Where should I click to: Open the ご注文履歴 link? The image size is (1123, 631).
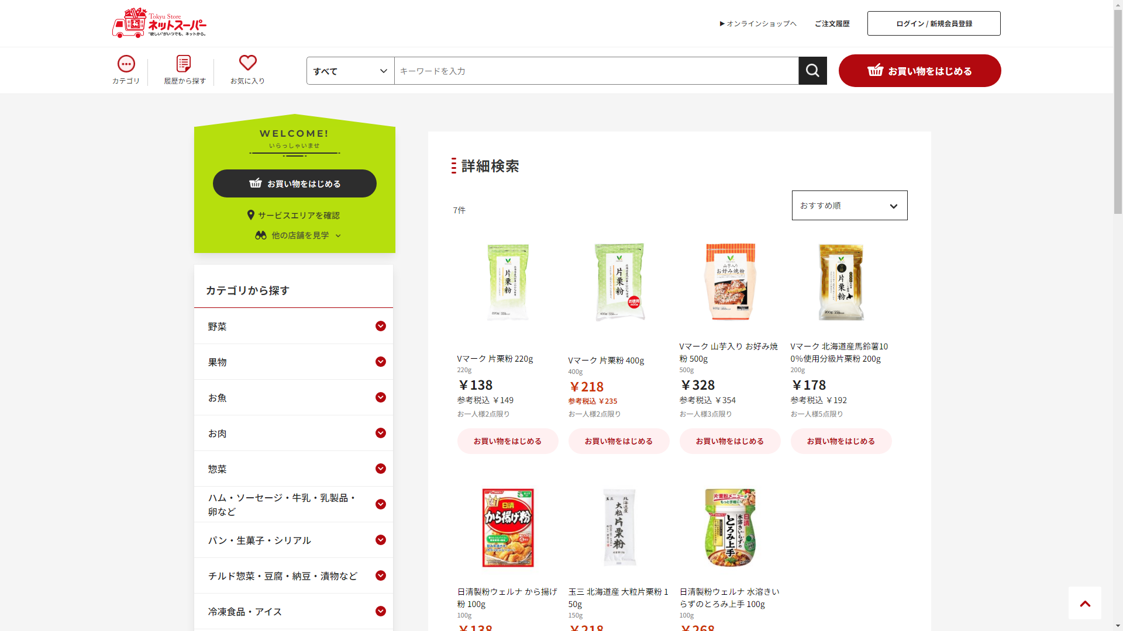(832, 24)
